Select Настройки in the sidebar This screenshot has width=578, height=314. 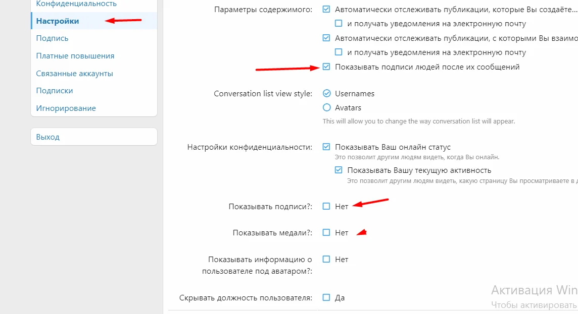pos(58,21)
